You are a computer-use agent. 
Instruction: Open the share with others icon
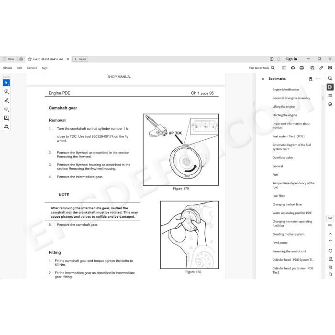312,68
